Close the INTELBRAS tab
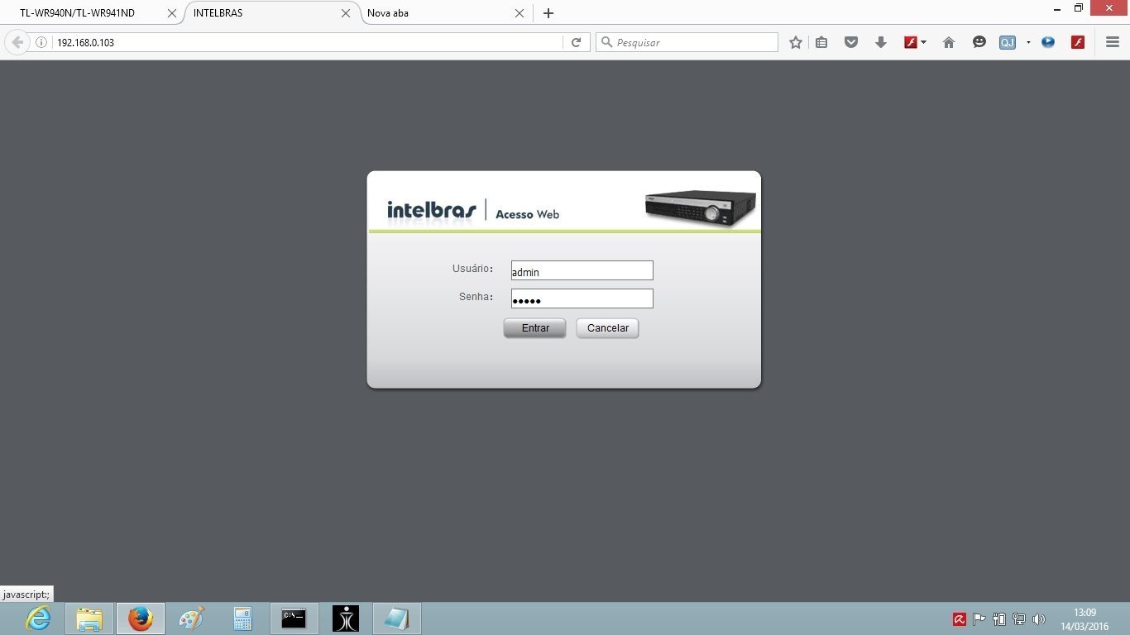Image resolution: width=1130 pixels, height=635 pixels. (x=346, y=13)
